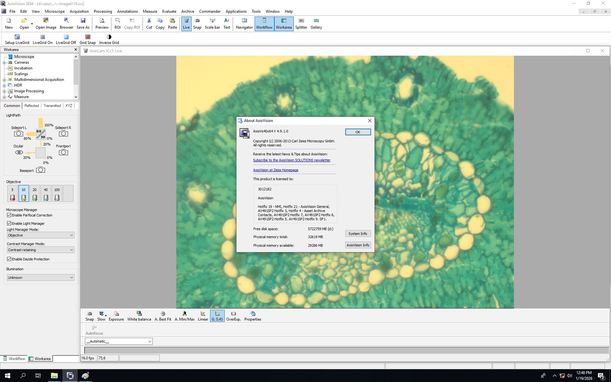This screenshot has height=382, width=611.
Task: Select the 40x objective
Action: pos(46,193)
